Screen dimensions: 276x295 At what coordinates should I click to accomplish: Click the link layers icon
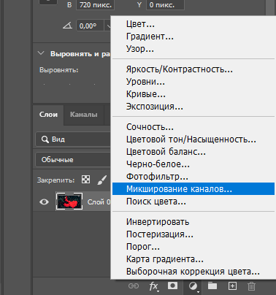pos(134,286)
